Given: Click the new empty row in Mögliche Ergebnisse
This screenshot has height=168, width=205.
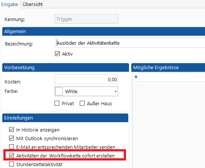Looking at the screenshot, I should click(172, 77).
